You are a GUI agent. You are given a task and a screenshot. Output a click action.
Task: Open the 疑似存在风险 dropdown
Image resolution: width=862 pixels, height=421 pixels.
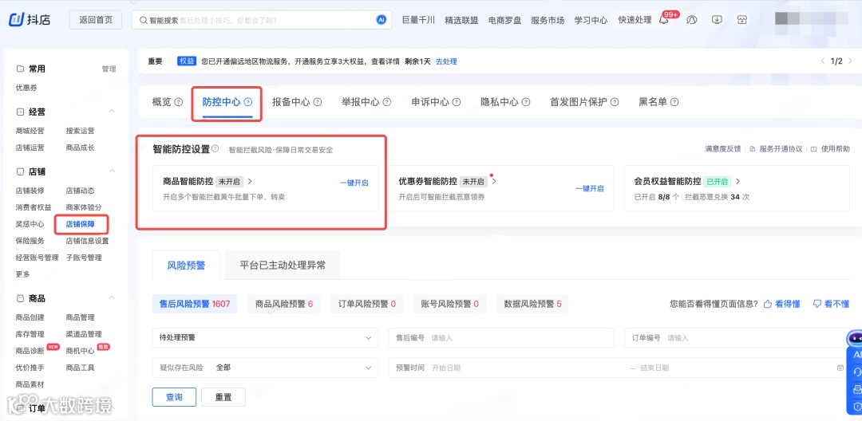coord(265,368)
